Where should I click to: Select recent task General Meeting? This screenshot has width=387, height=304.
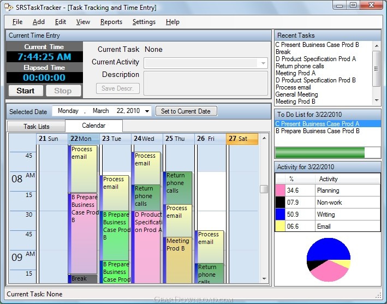tap(297, 94)
